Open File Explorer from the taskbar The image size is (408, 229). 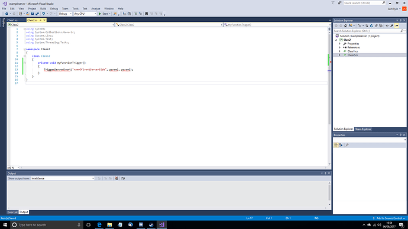point(109,225)
